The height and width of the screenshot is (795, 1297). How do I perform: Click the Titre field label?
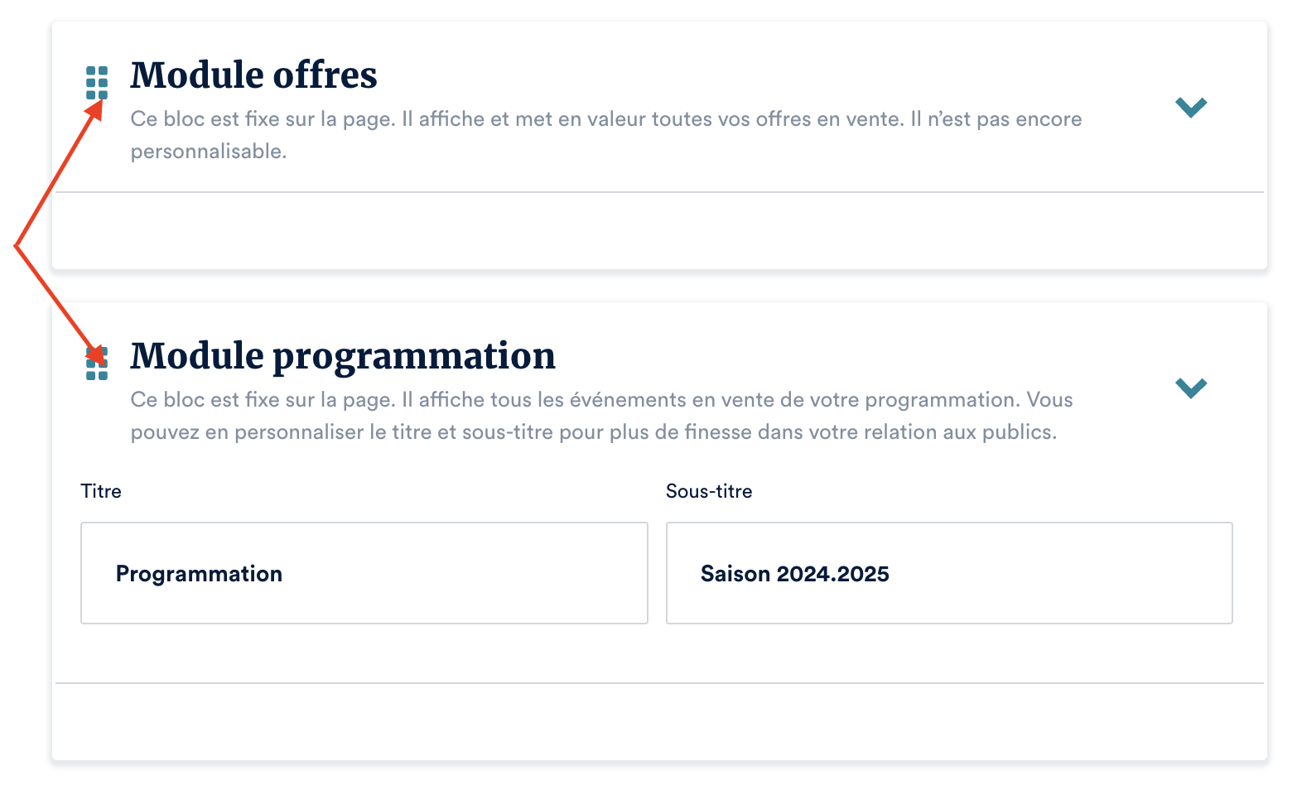[101, 491]
